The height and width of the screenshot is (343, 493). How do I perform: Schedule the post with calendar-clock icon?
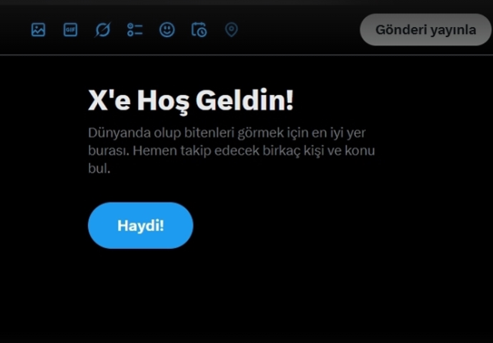point(199,30)
